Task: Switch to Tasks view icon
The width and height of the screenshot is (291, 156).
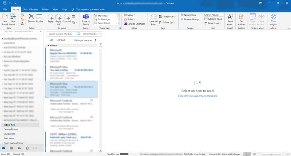Action: 27,148
